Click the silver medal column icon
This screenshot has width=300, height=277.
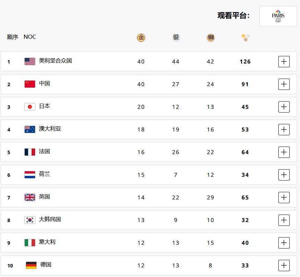coord(176,37)
